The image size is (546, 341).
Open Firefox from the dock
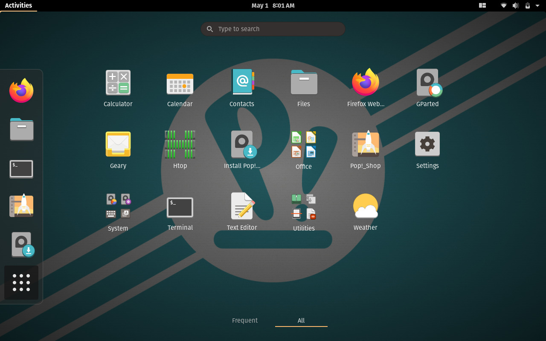tap(21, 90)
